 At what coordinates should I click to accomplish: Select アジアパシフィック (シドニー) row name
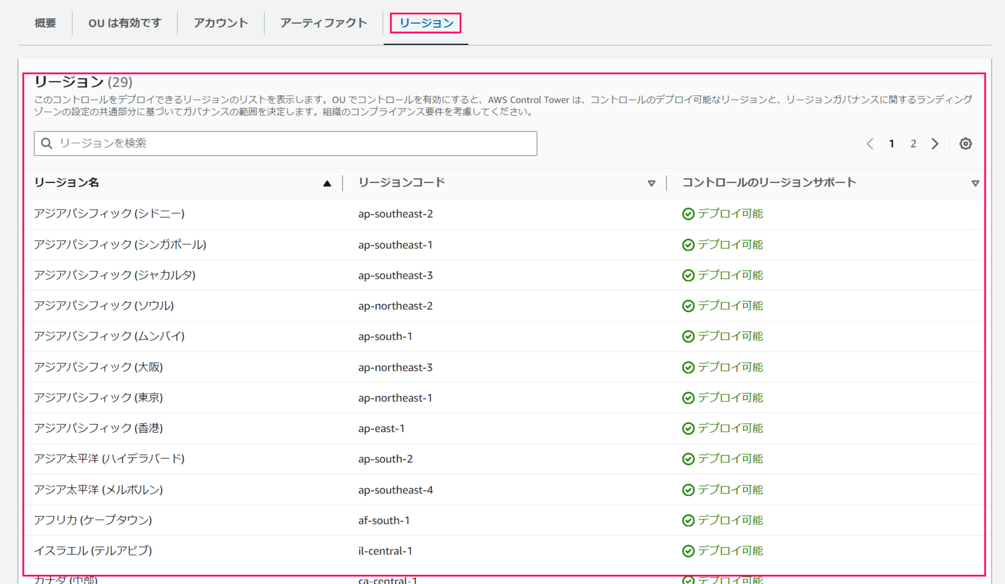[109, 214]
